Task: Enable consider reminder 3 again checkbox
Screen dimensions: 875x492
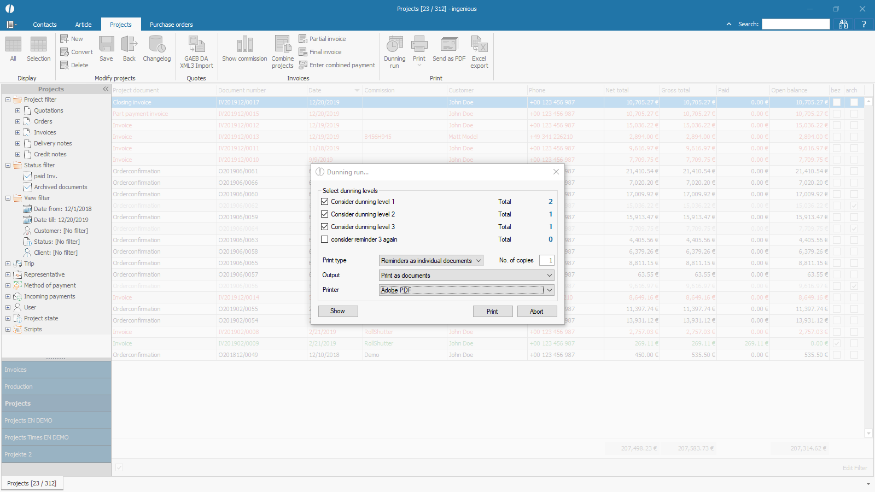Action: point(325,239)
